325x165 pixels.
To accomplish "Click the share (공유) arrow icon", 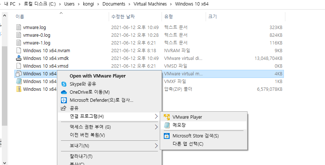I will tap(64, 108).
